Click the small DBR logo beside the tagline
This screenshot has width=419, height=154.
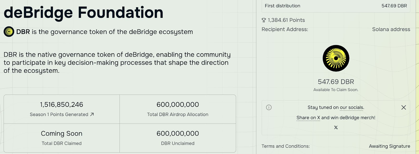(x=9, y=32)
